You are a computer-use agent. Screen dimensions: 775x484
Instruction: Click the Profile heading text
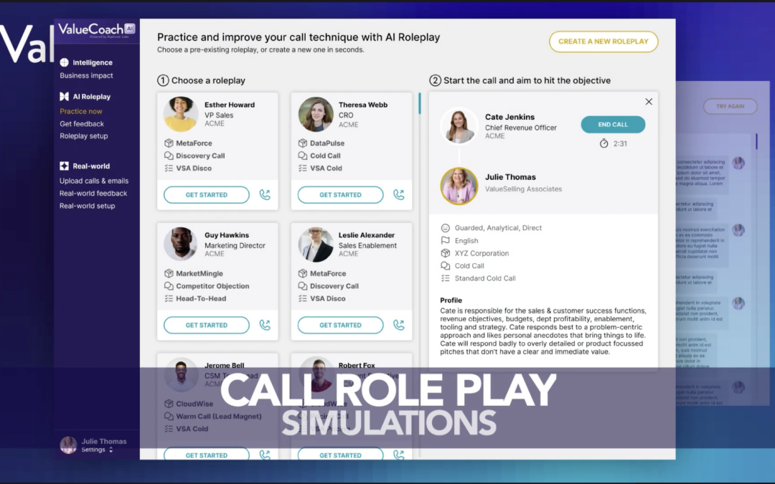tap(451, 300)
